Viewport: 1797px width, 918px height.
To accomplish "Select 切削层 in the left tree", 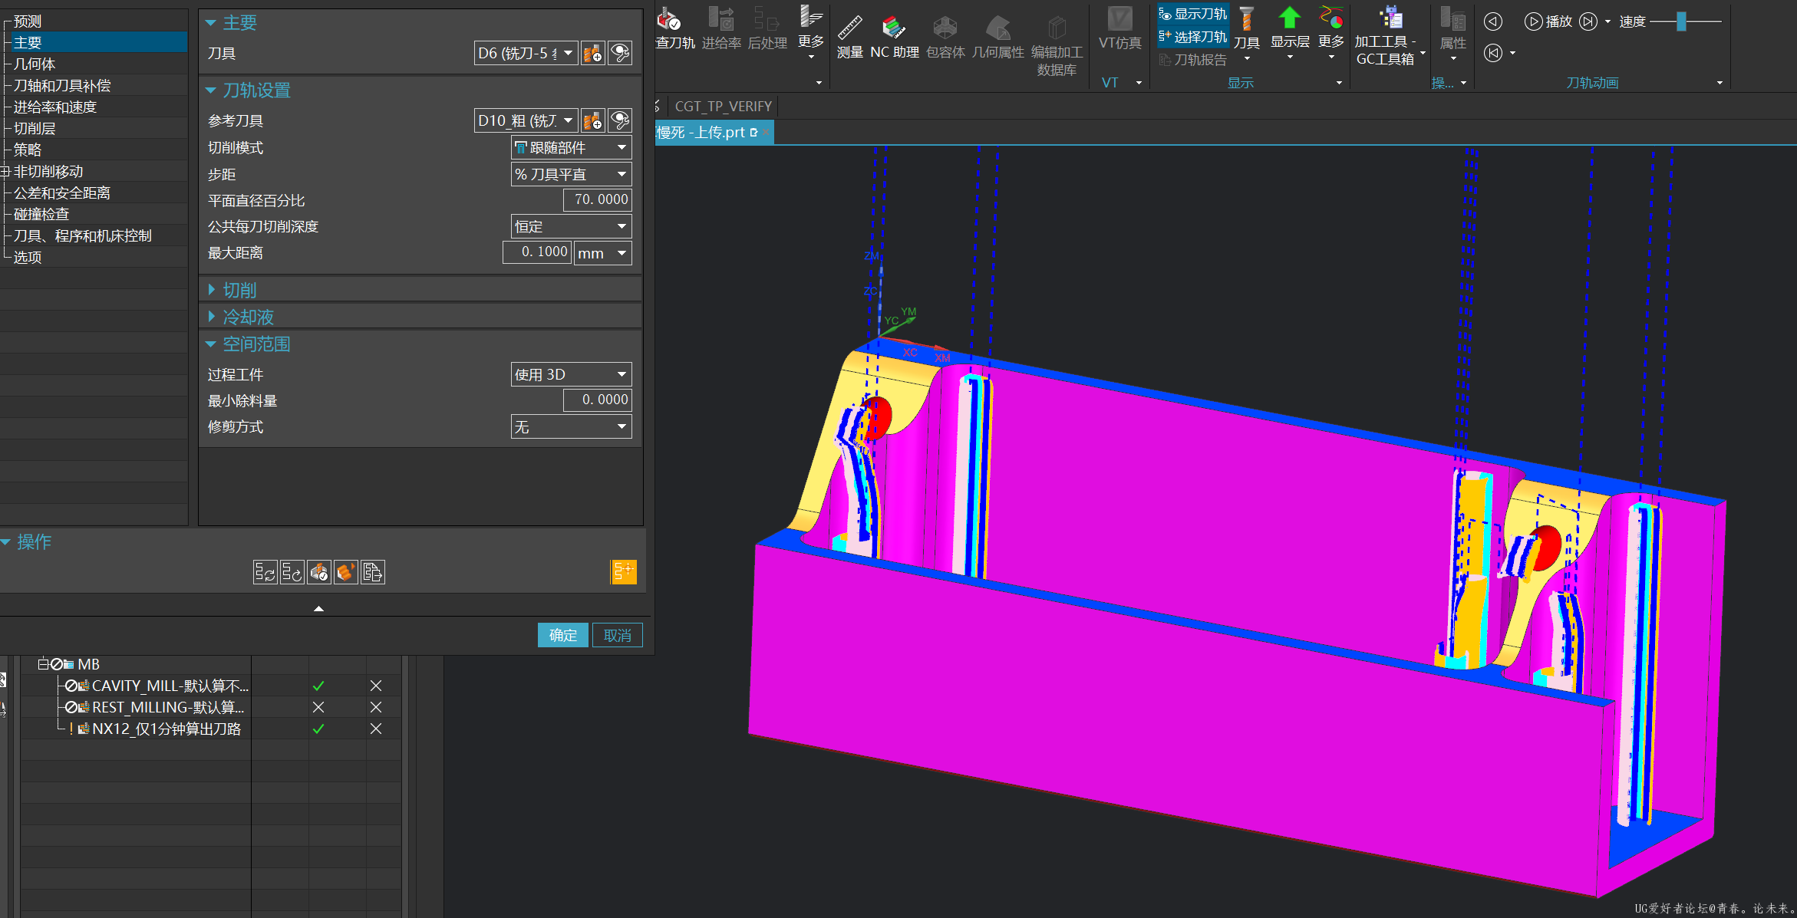I will (35, 129).
